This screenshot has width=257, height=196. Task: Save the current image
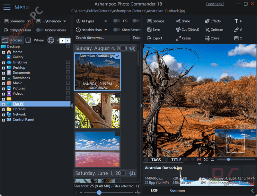154,30
